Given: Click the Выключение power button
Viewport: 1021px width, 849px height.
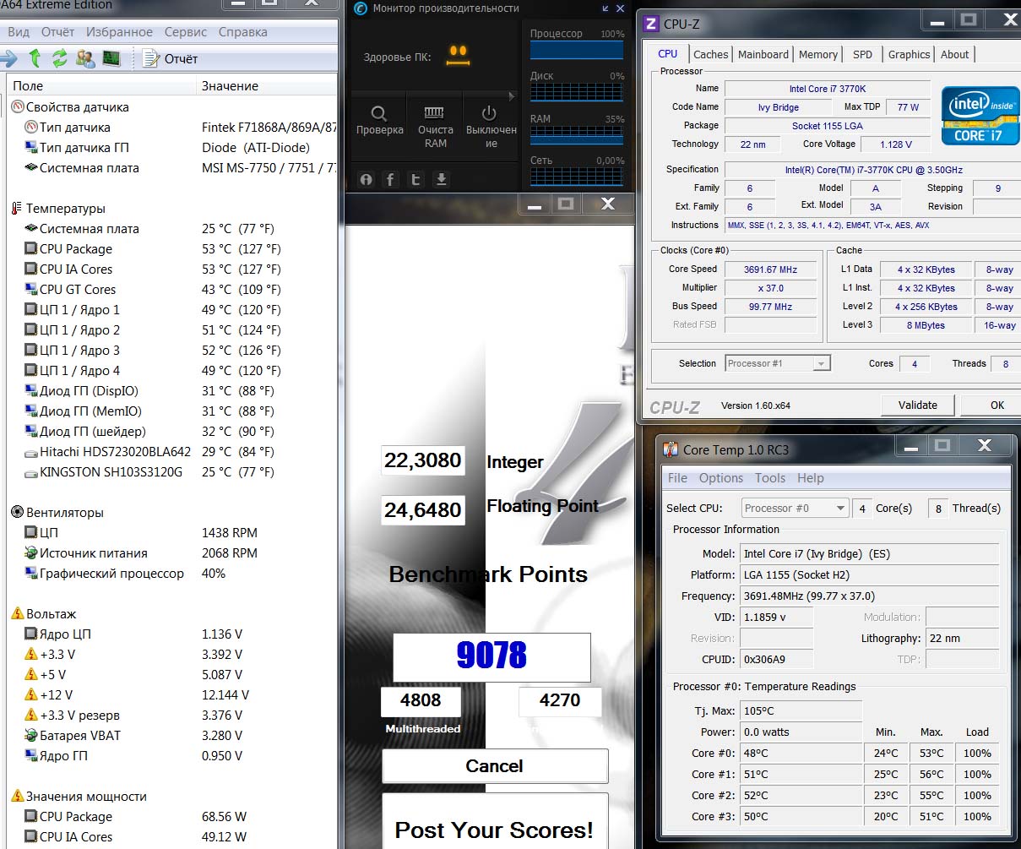Looking at the screenshot, I should click(x=491, y=127).
